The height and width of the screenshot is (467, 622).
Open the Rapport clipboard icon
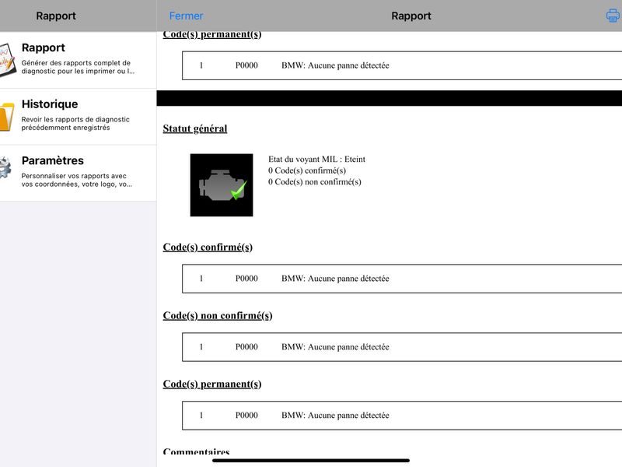[x=7, y=60]
